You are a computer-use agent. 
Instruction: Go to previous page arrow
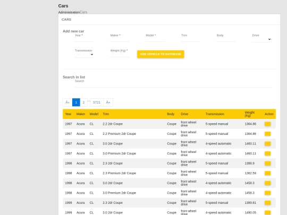tap(67, 102)
